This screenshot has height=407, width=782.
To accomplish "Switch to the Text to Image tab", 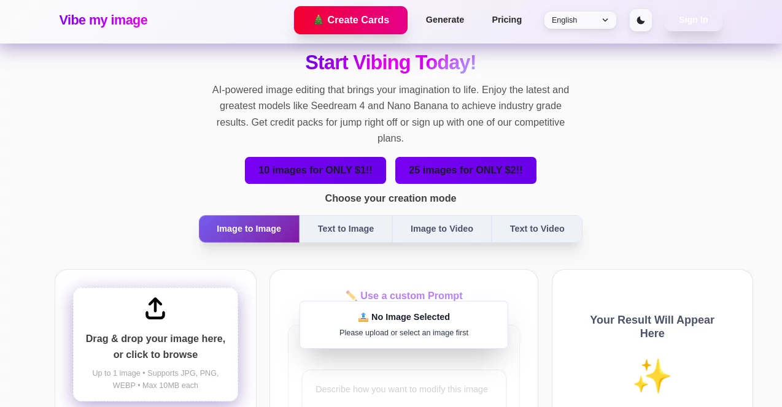I will click(x=346, y=229).
